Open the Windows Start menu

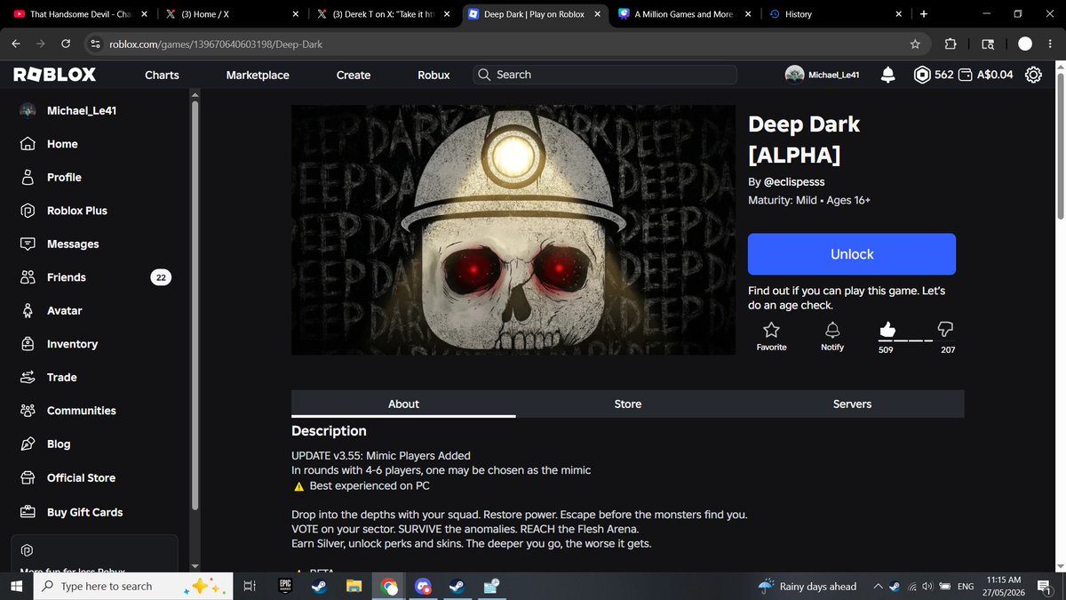pos(16,587)
